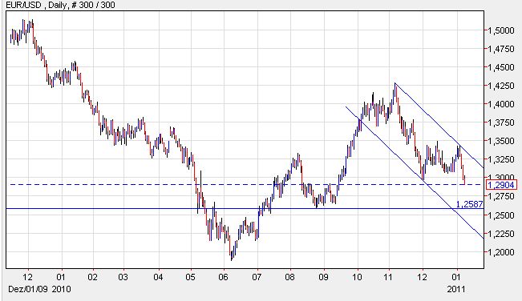
Task: Click the month 03 axis label
Action: (123, 277)
